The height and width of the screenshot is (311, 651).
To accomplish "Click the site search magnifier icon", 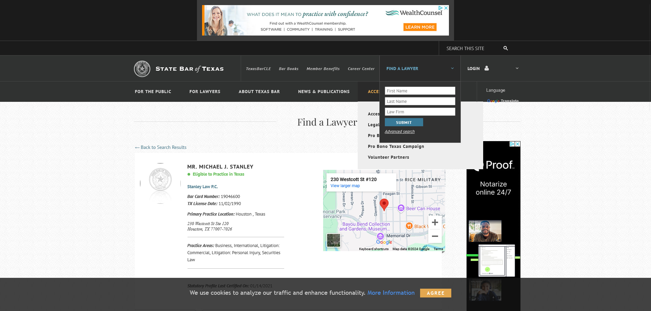I will coord(506,48).
